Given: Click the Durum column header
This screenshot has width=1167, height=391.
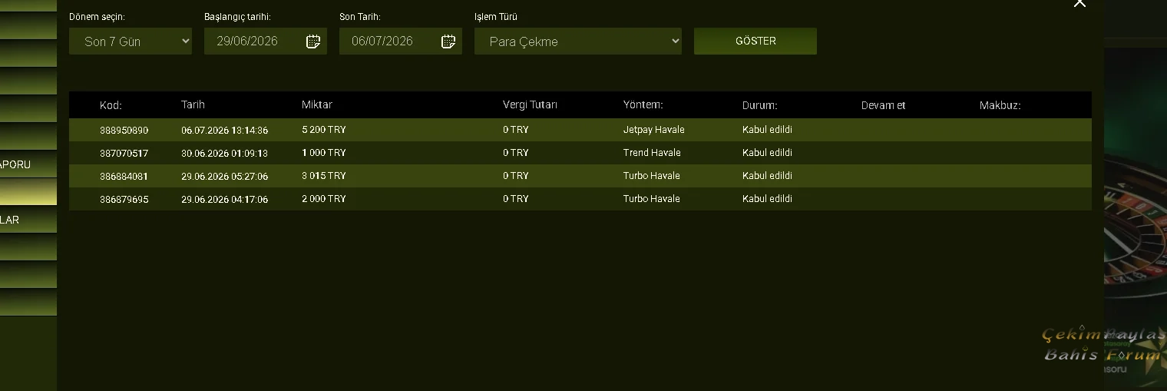Looking at the screenshot, I should point(759,105).
